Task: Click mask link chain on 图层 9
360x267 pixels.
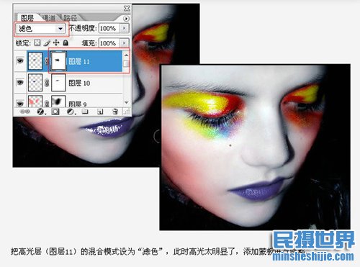Action: 47,103
